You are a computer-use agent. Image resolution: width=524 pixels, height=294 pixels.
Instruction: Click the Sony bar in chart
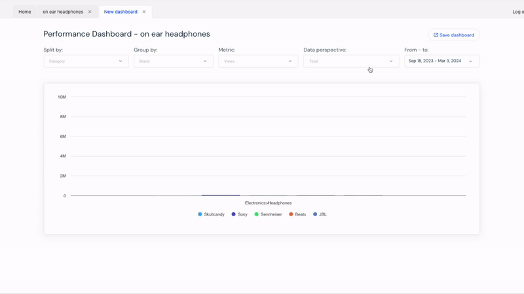click(221, 195)
